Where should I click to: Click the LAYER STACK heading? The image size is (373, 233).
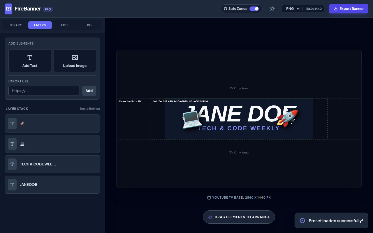[x=17, y=109]
